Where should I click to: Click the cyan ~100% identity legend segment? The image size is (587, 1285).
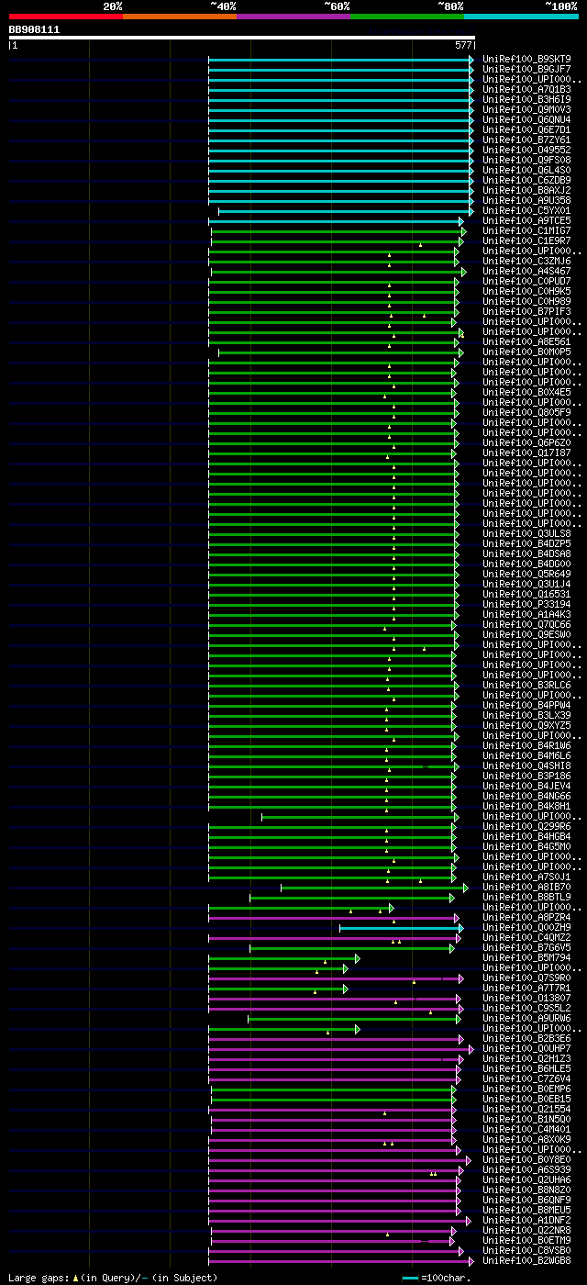pyautogui.click(x=521, y=16)
